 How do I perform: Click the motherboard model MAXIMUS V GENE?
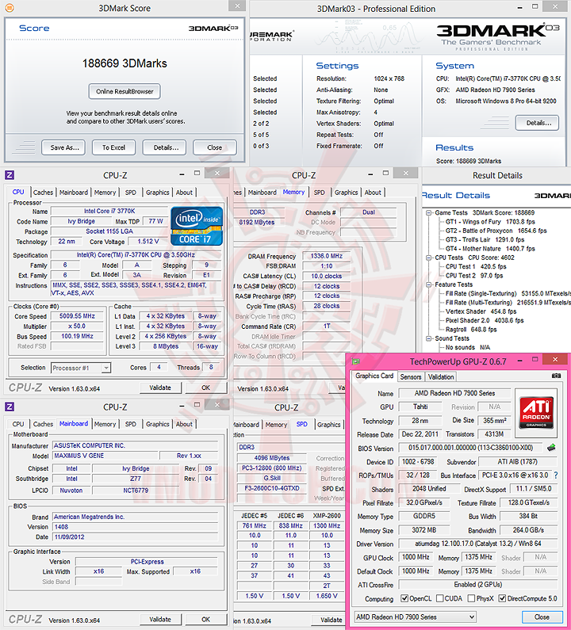coord(105,456)
